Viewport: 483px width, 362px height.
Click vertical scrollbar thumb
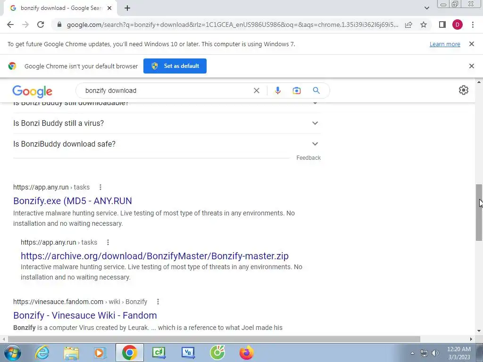pyautogui.click(x=479, y=213)
